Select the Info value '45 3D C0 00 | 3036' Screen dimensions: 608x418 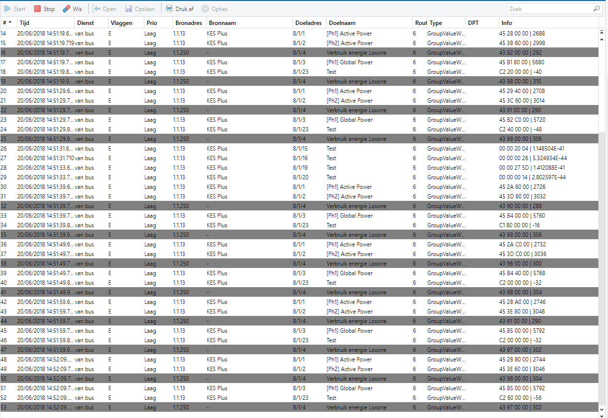click(523, 254)
